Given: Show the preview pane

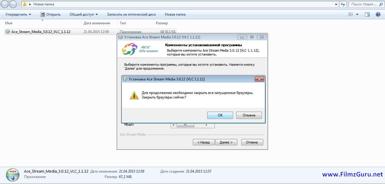Looking at the screenshot, I should click(367, 14).
